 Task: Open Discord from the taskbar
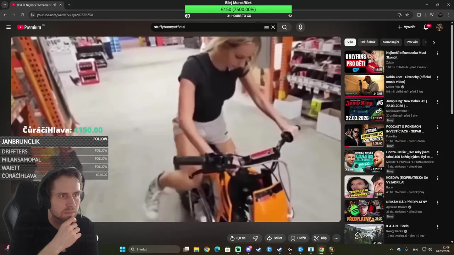coord(248,249)
